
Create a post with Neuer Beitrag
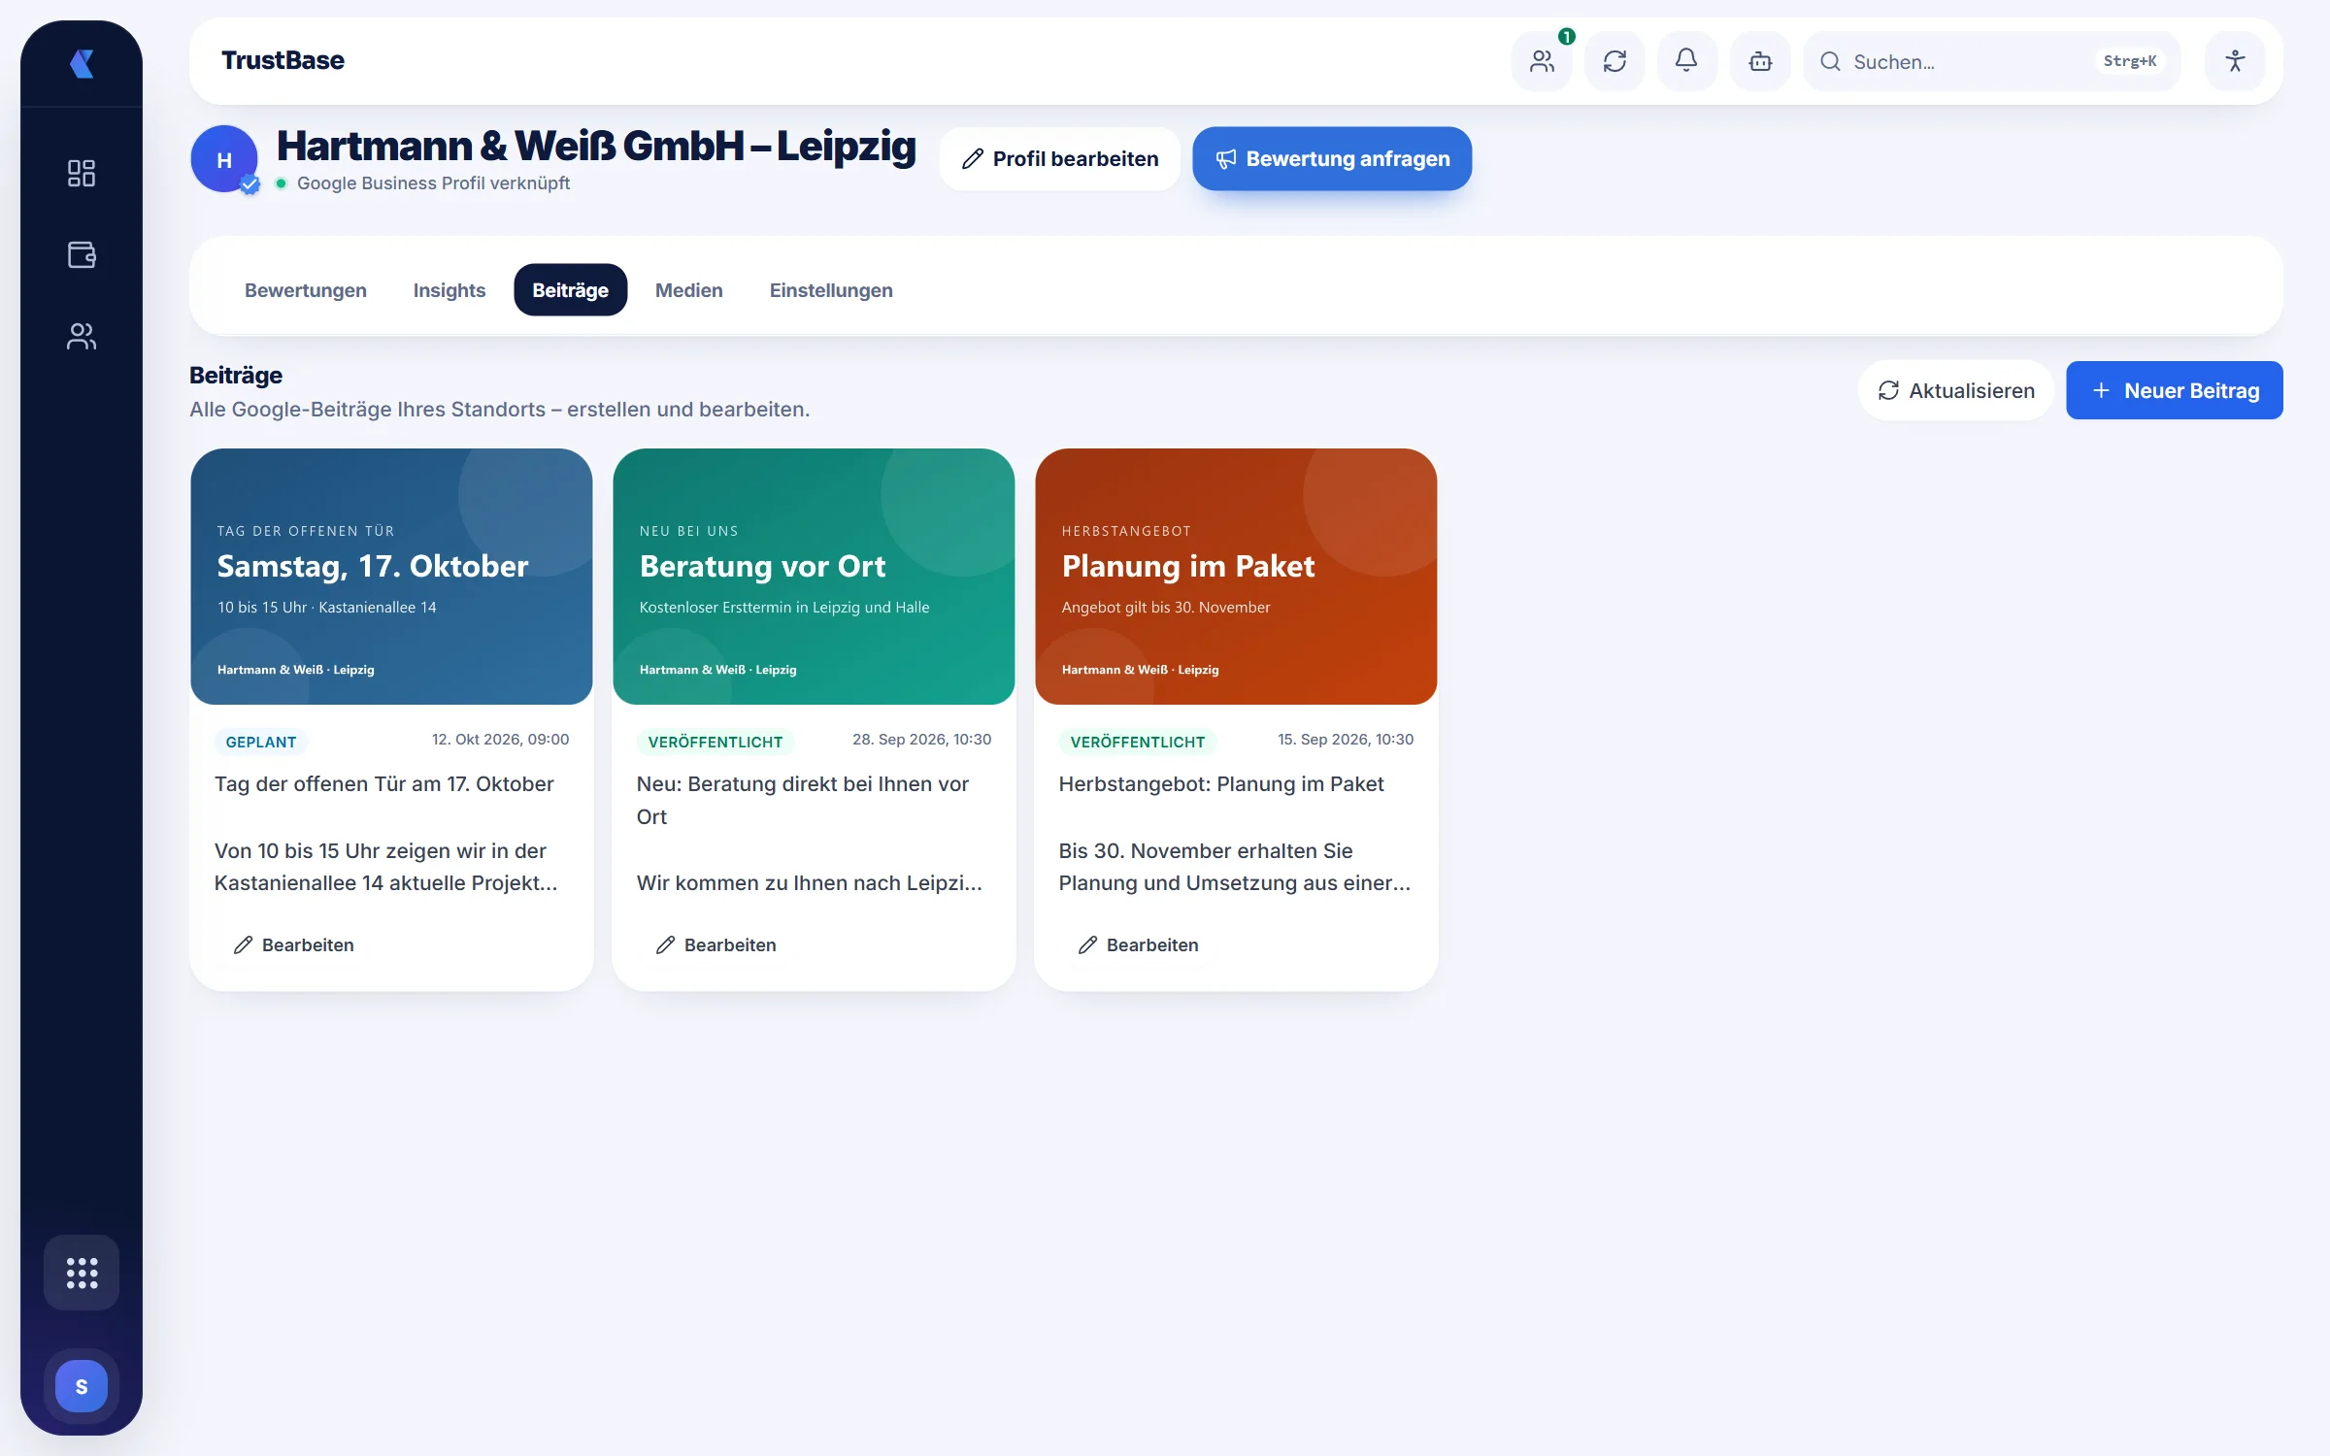[x=2175, y=390]
